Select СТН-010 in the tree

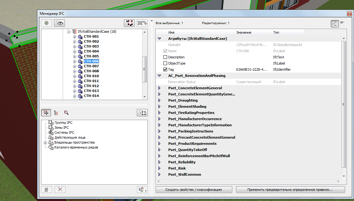coord(91,76)
